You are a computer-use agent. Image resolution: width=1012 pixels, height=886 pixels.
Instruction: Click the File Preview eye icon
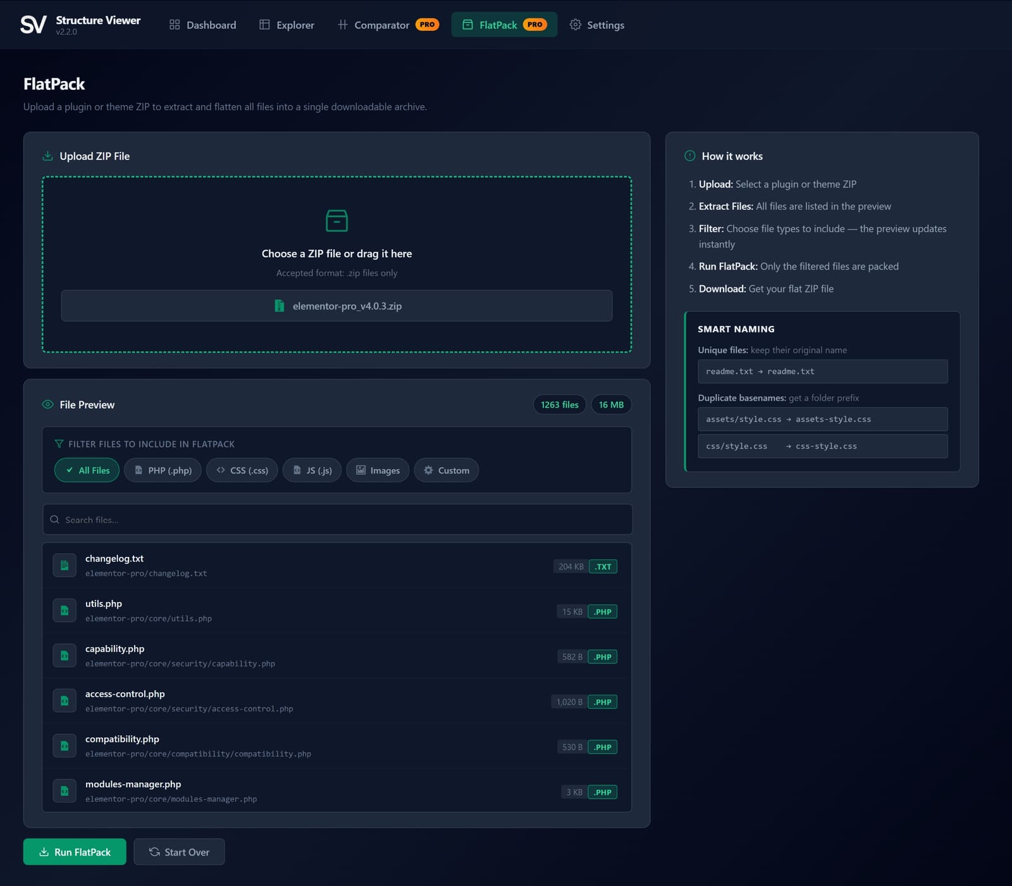[47, 404]
